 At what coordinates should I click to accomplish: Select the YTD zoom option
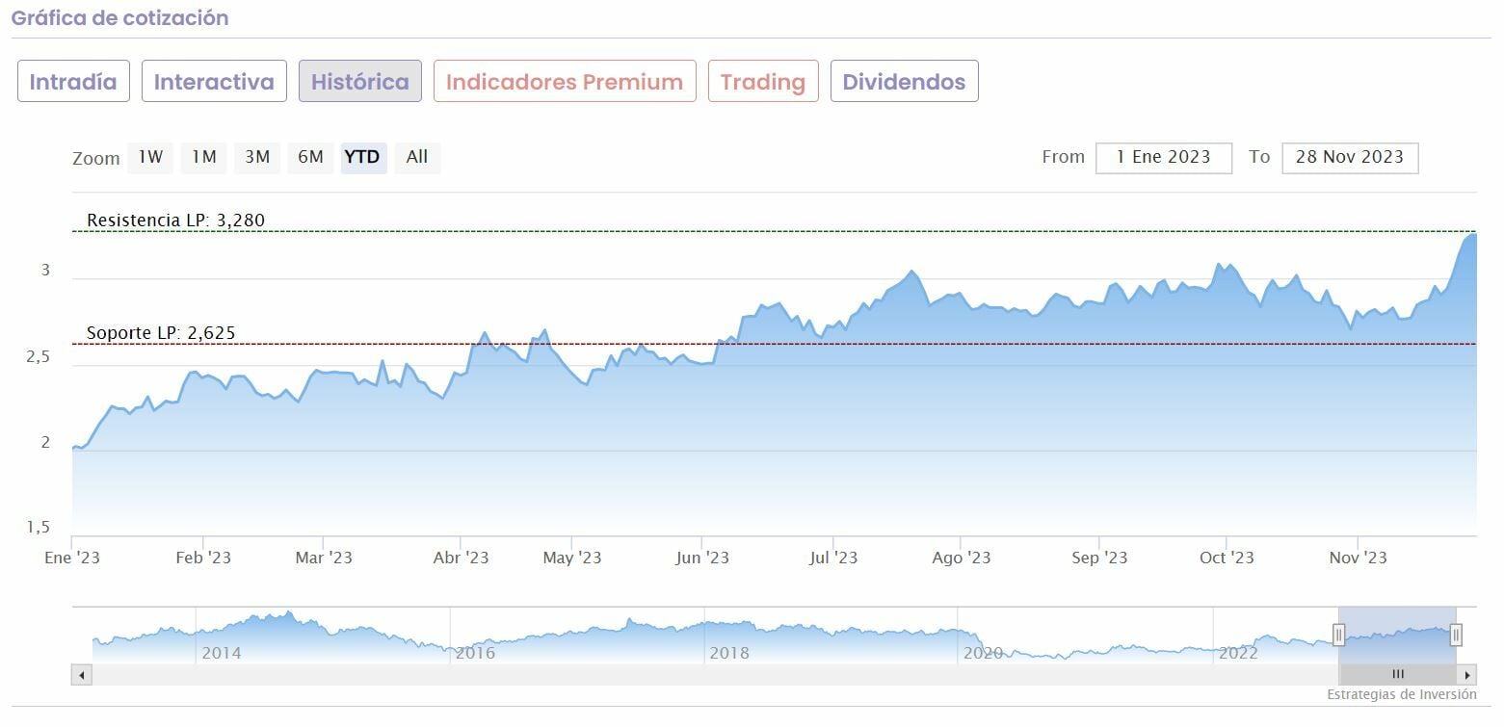(362, 157)
